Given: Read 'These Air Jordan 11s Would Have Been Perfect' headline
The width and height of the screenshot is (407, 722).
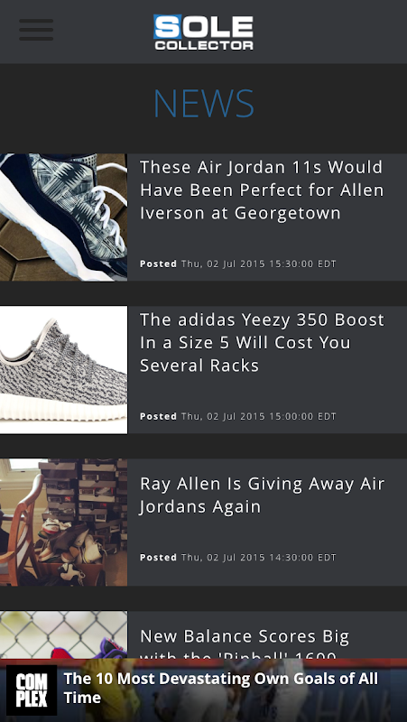Looking at the screenshot, I should [x=262, y=190].
